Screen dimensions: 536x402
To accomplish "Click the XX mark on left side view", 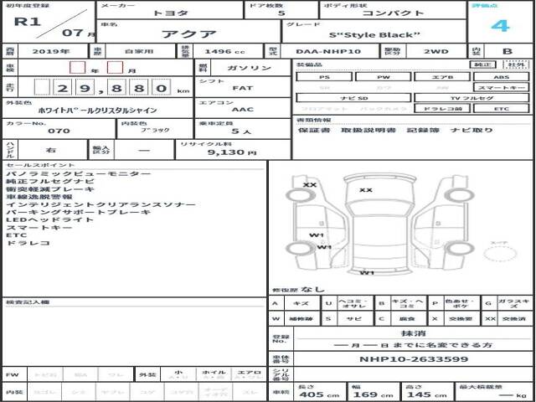I will click(310, 184).
